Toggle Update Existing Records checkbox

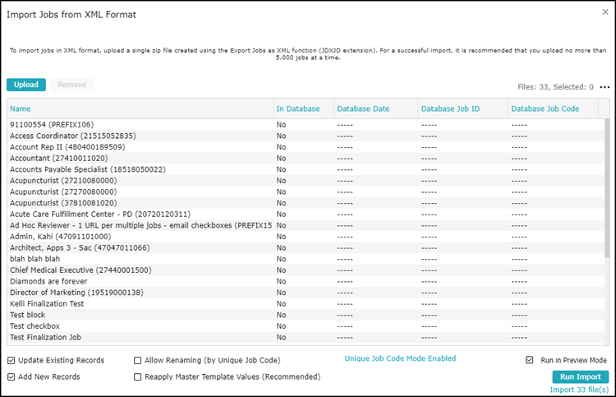11,360
